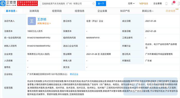This screenshot has width=180, height=98.
Task: Select registered capital value 1000万元人民币
Action: [x=35, y=31]
